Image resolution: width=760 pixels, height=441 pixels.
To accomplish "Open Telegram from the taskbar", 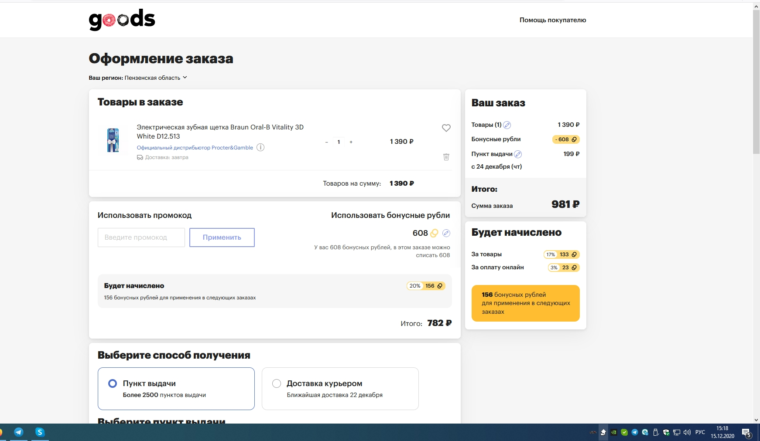I will 18,432.
